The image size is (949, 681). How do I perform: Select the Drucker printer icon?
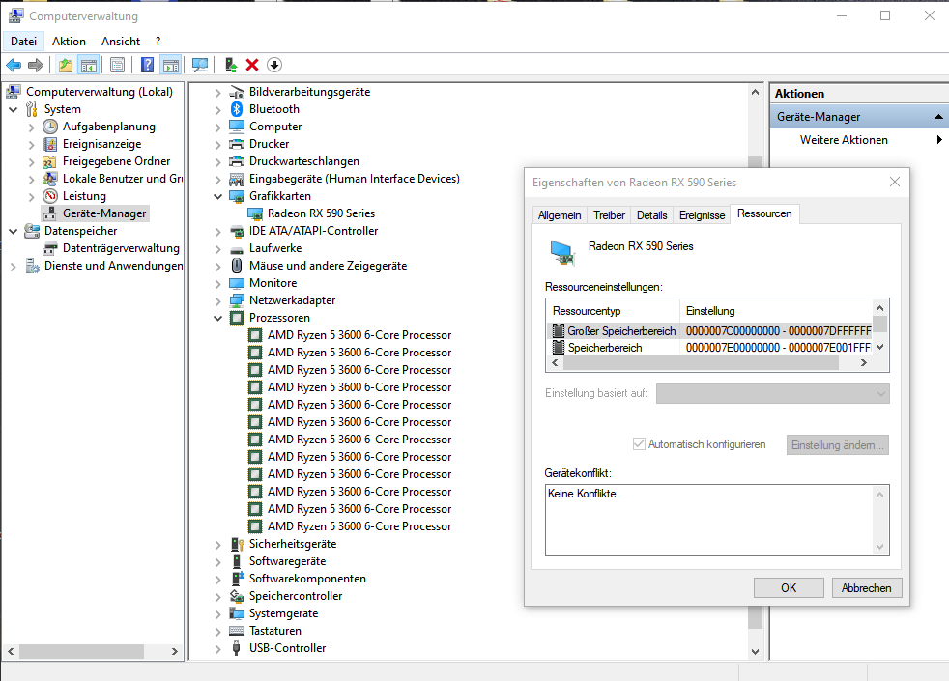[x=237, y=144]
